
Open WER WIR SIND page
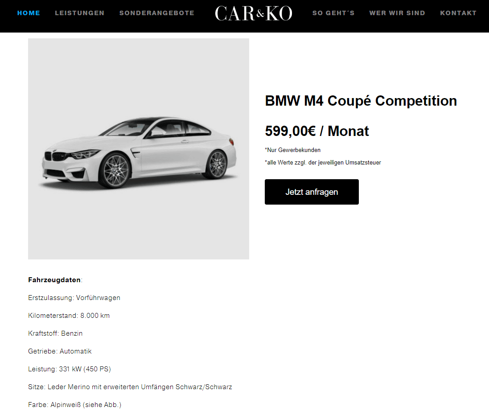click(397, 13)
